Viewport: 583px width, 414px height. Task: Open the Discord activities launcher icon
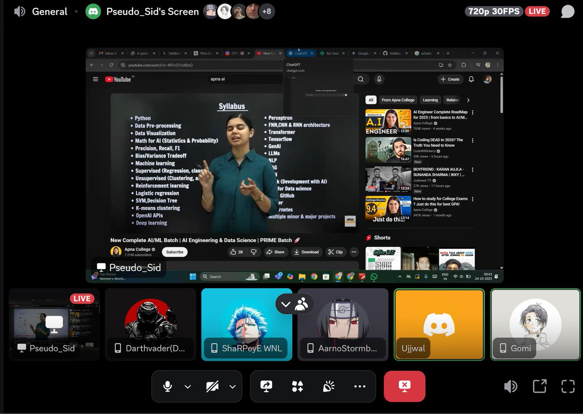297,386
